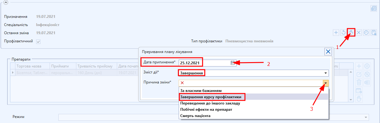The width and height of the screenshot is (380, 123).
Task: Open the calendar picker for Дата припинення
Action: click(233, 62)
